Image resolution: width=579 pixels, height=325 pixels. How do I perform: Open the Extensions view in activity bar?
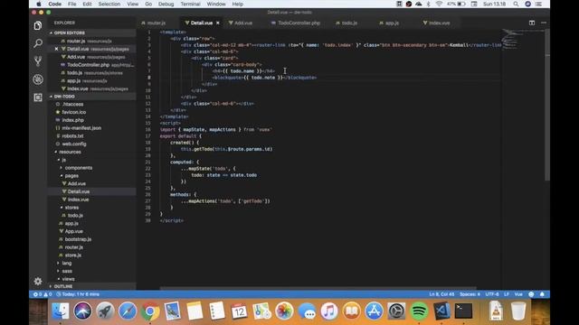[38, 97]
